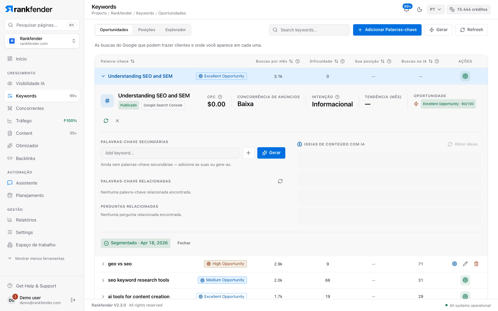Switch to the Posições tab
The image size is (498, 311).
click(147, 30)
